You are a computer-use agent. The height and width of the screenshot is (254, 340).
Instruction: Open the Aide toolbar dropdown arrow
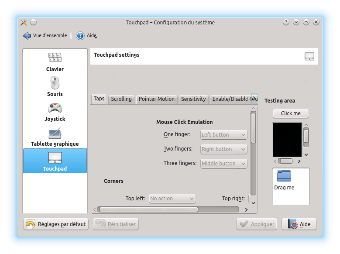pyautogui.click(x=96, y=37)
